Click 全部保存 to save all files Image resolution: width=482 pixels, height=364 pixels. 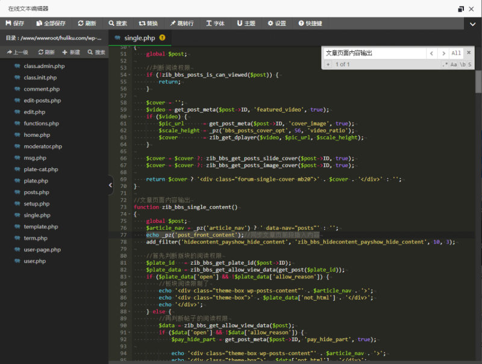(51, 24)
